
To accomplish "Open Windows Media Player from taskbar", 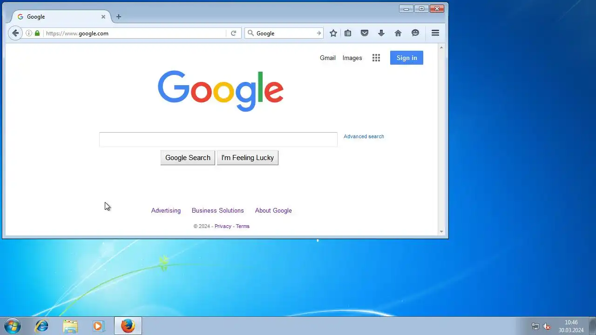I will click(98, 326).
